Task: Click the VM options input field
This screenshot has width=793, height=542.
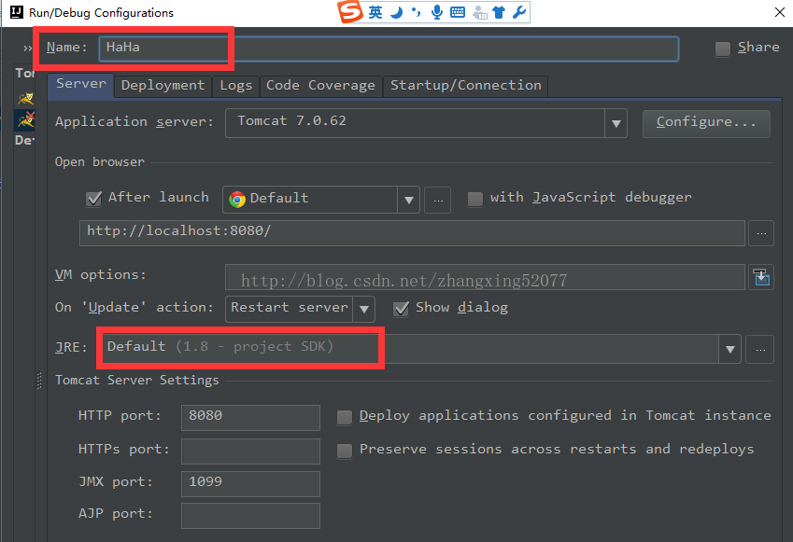Action: point(485,277)
